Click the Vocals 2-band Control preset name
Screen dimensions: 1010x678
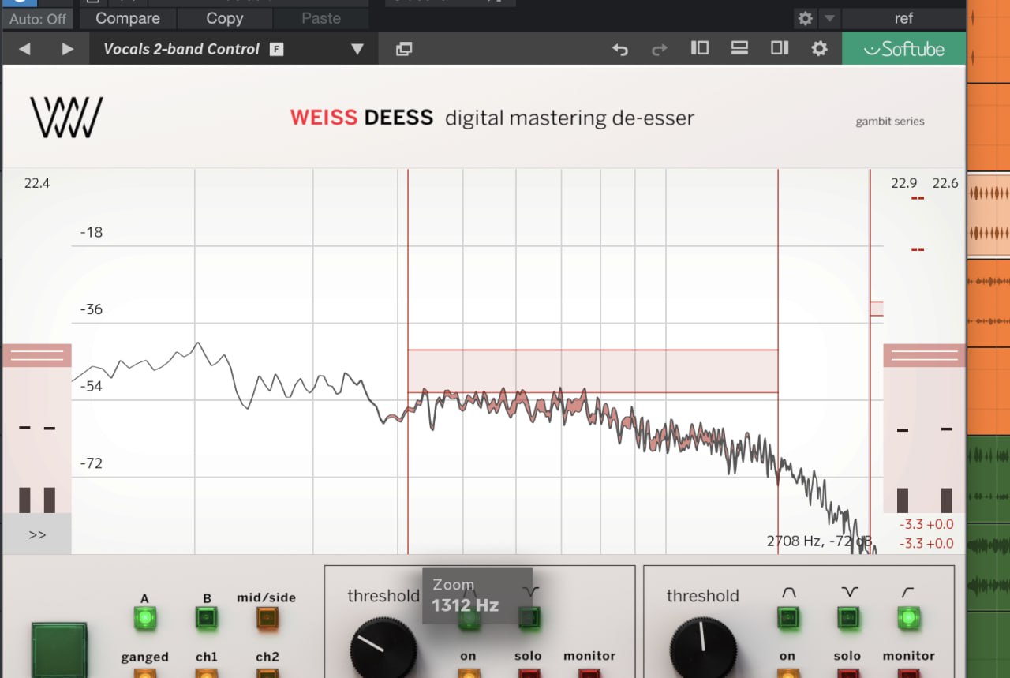coord(181,49)
